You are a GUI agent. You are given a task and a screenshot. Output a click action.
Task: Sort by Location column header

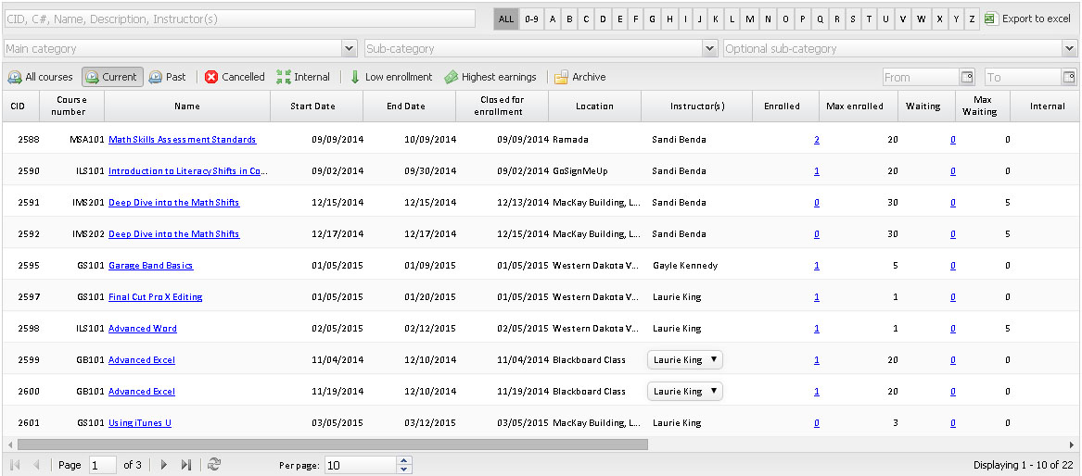click(x=595, y=106)
